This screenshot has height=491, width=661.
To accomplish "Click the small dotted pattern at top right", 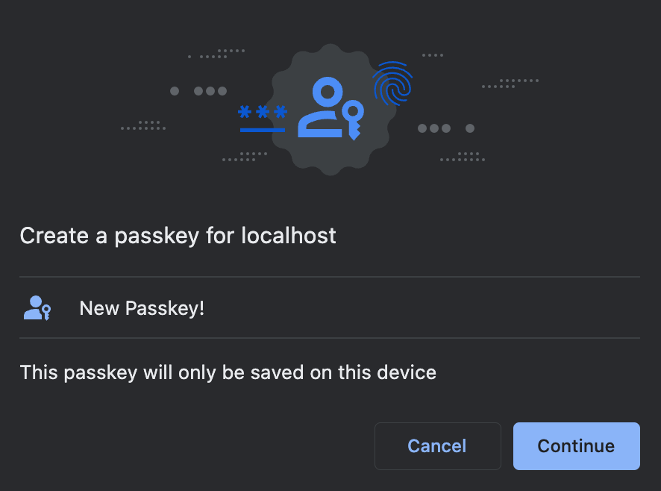I will (433, 55).
